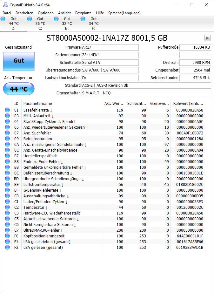Click status orb for UltraDMA-CRC-Fehler row

(x=7, y=230)
